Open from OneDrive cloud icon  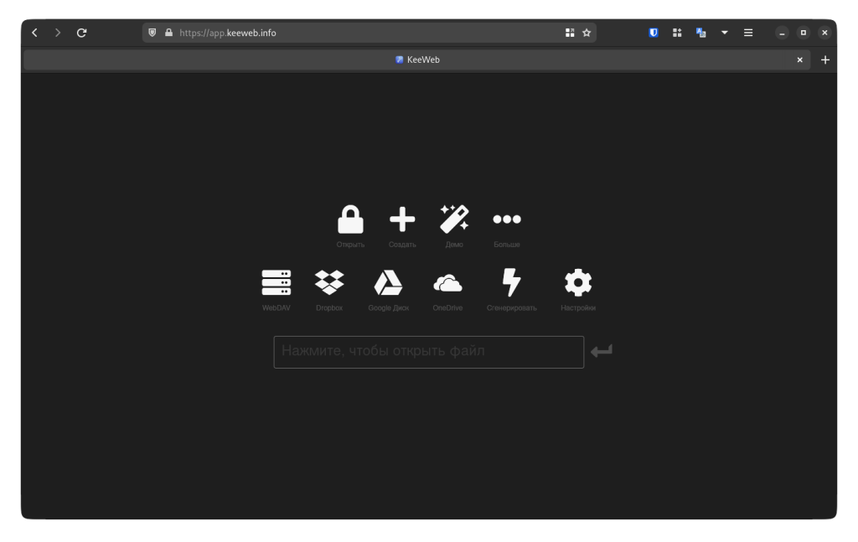(447, 283)
